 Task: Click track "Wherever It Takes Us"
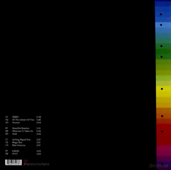click(x=23, y=131)
